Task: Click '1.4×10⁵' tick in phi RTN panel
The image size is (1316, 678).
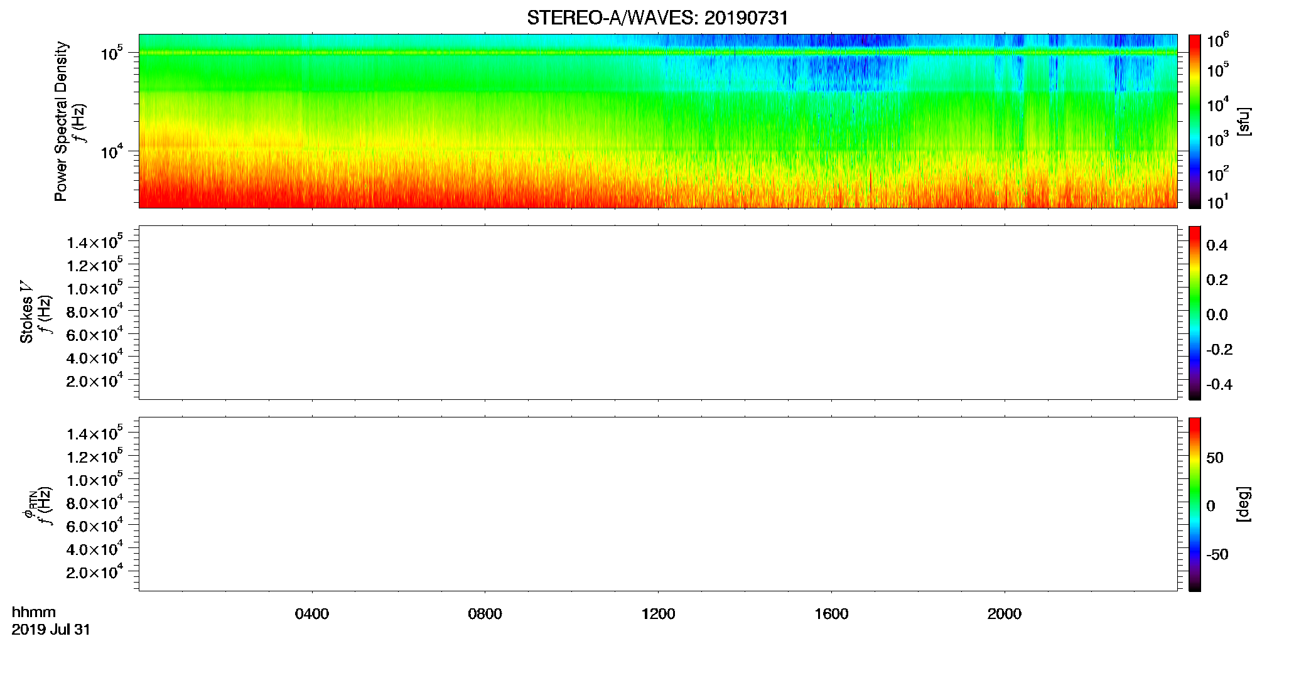Action: point(95,433)
